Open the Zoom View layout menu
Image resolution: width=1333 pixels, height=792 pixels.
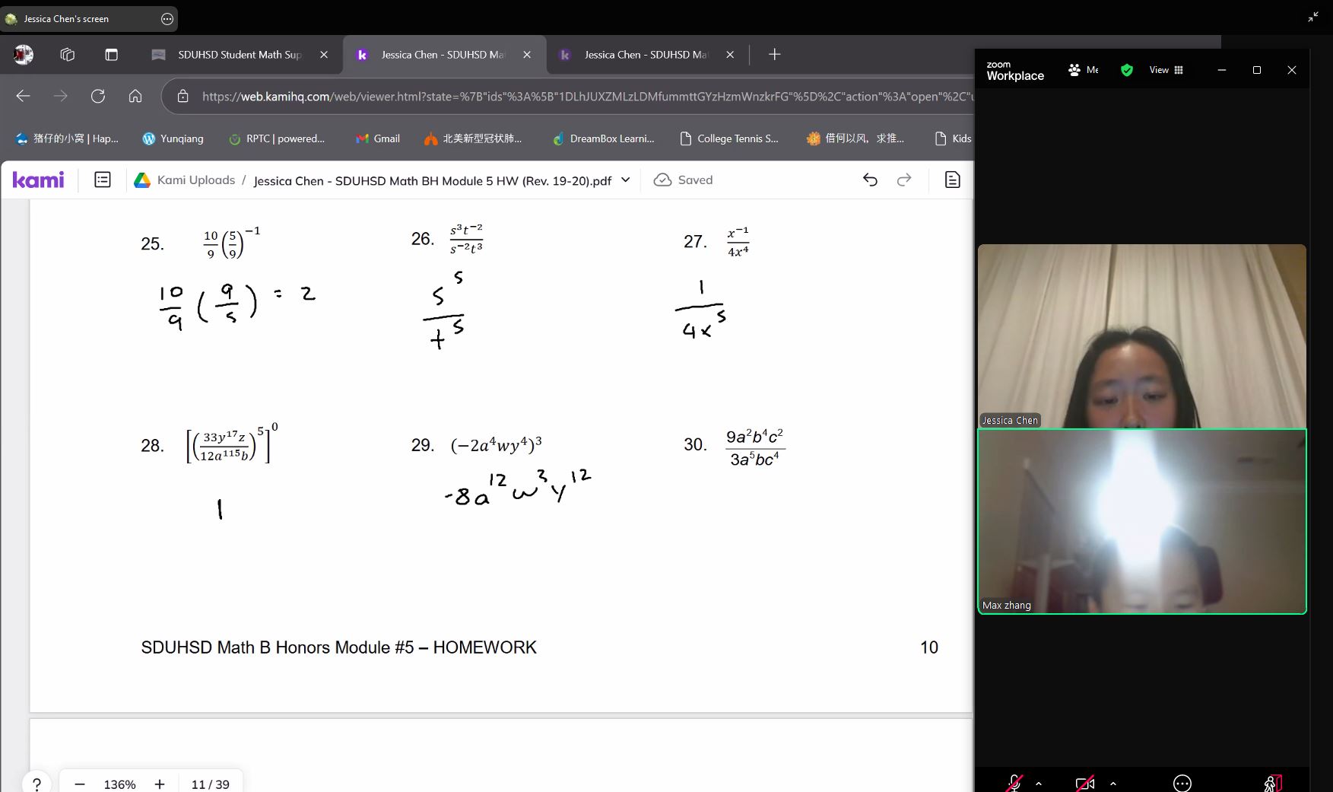[1166, 70]
